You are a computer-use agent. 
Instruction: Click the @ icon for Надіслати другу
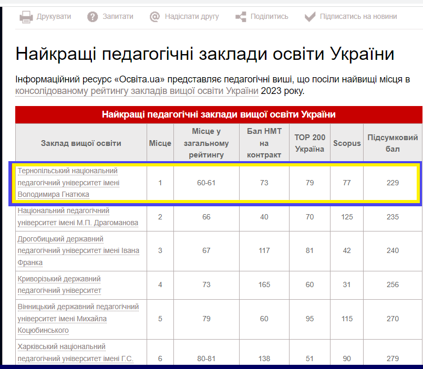coord(154,17)
